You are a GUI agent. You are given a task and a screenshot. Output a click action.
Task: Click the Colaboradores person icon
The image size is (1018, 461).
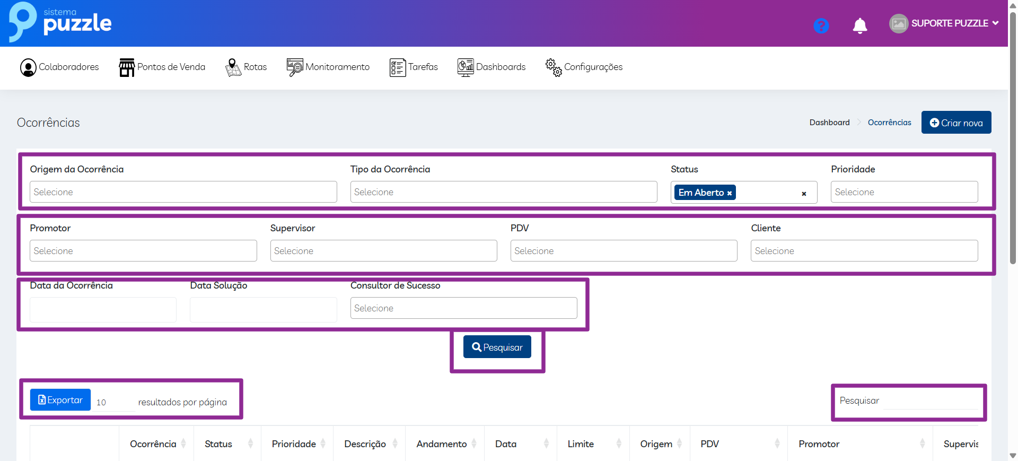point(28,67)
